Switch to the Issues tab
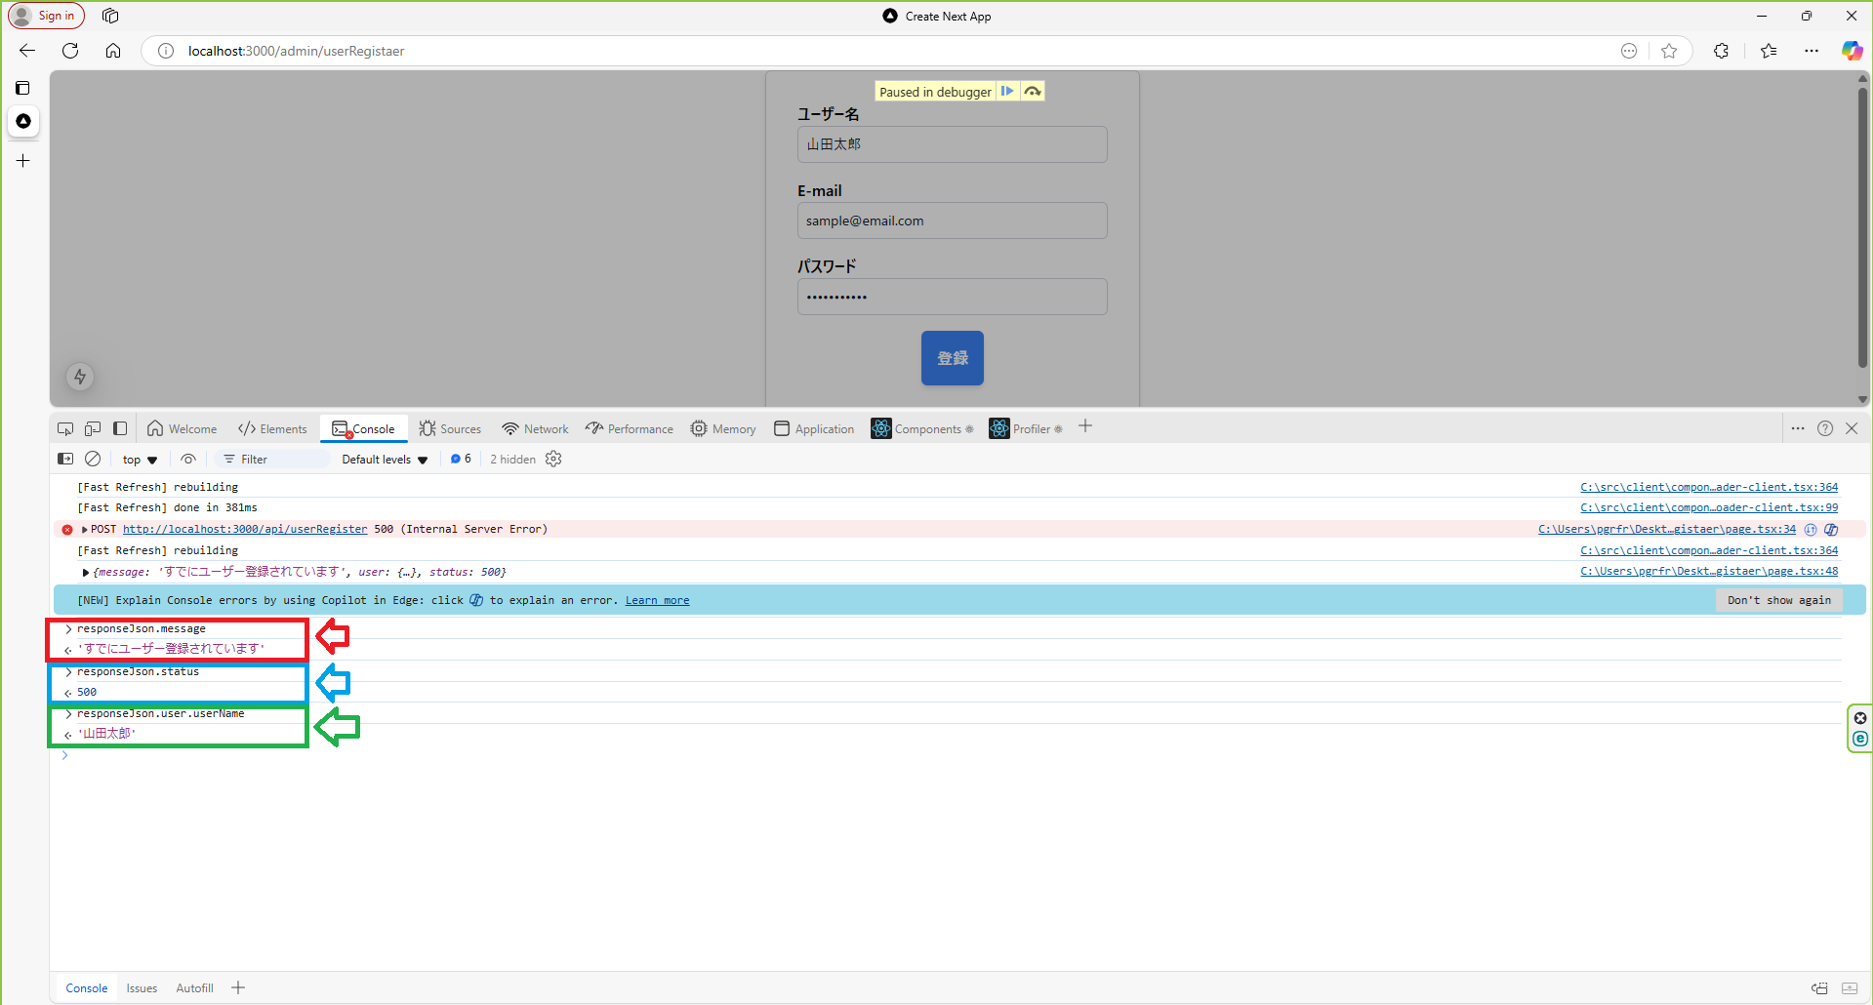 pos(142,987)
